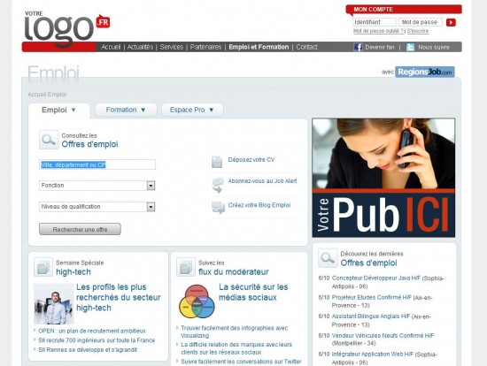The height and width of the screenshot is (366, 487).
Task: Click the Nous suivre link
Action: coord(434,47)
